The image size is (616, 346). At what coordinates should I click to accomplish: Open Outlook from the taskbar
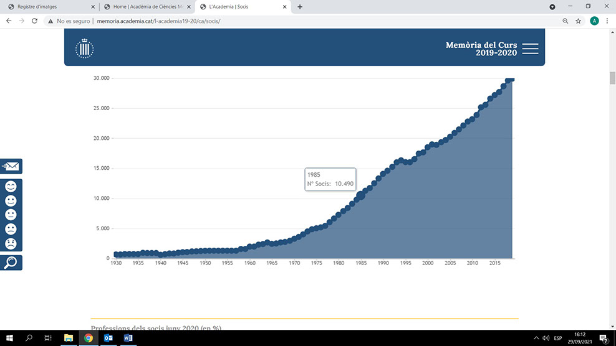point(108,338)
